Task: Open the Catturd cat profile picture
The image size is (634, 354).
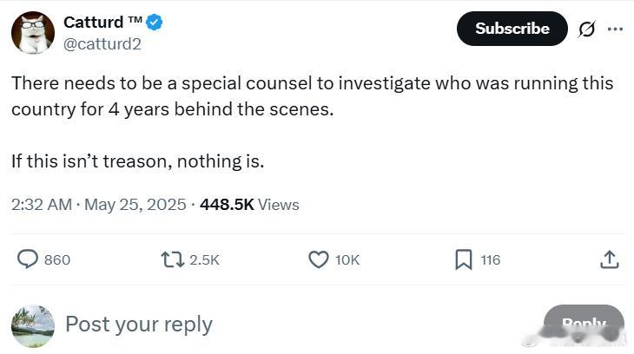Action: coord(33,33)
